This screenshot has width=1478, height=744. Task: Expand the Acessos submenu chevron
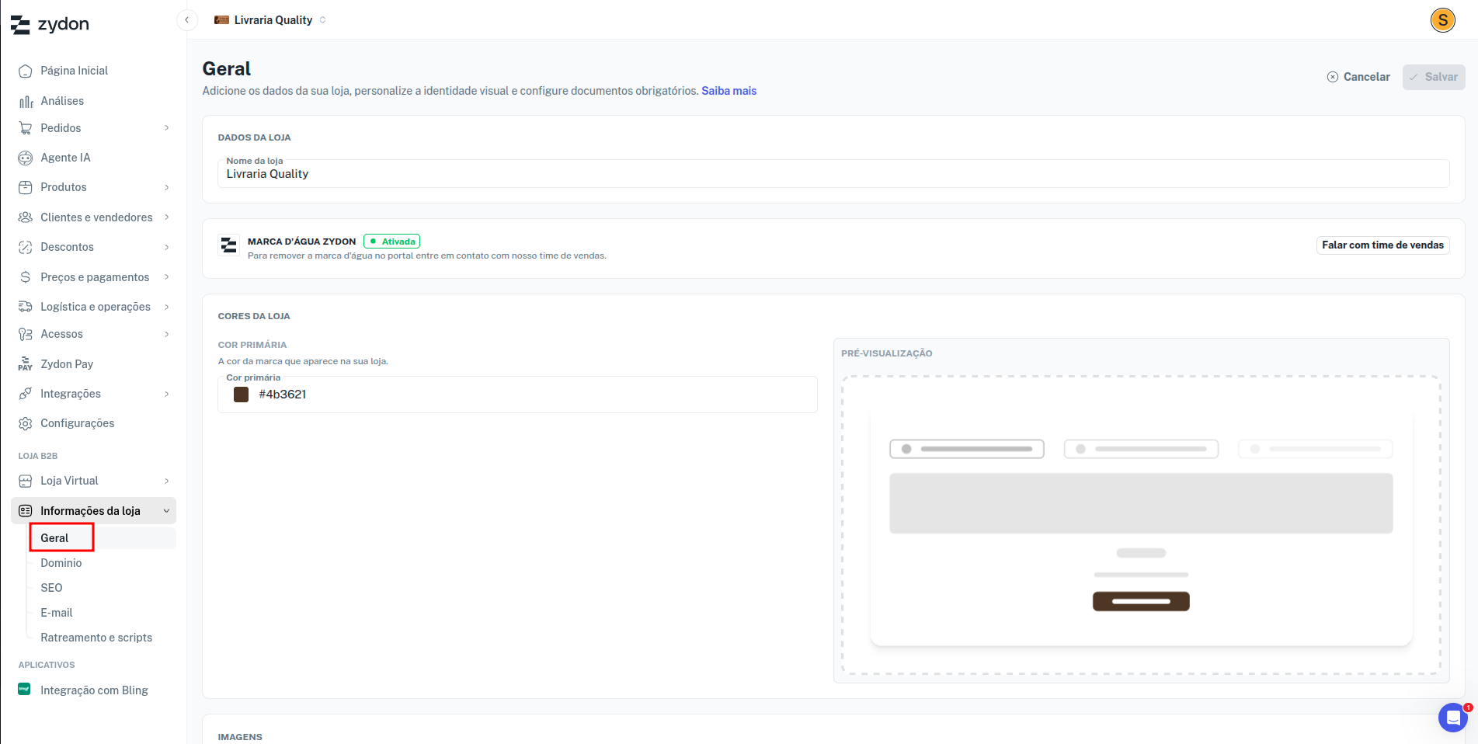click(166, 334)
